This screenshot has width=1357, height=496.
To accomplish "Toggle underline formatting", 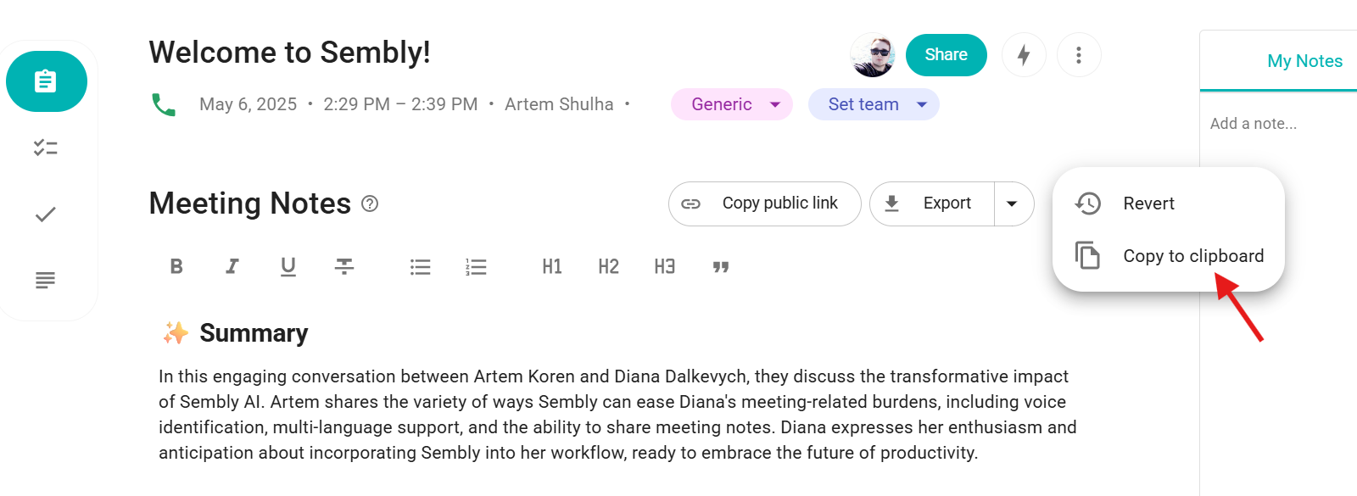I will 288,267.
